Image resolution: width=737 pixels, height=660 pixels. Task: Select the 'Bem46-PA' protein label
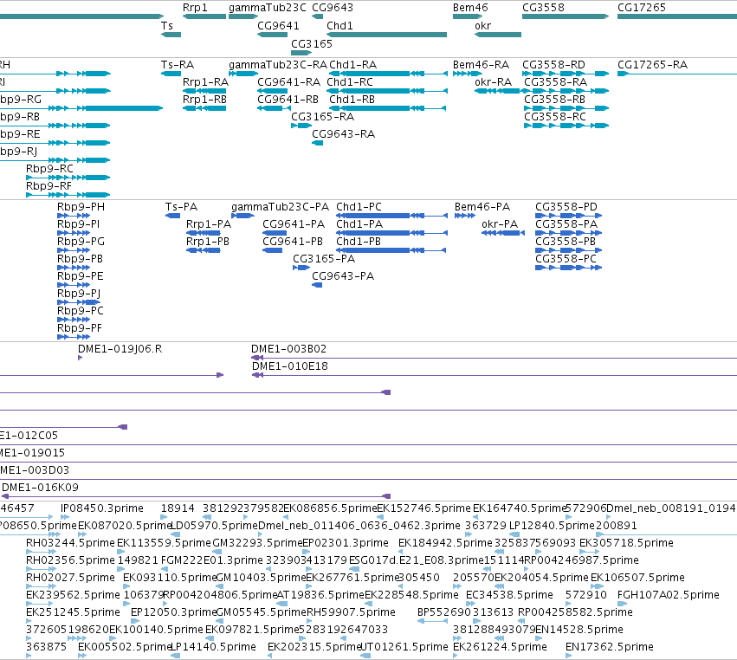coord(482,207)
